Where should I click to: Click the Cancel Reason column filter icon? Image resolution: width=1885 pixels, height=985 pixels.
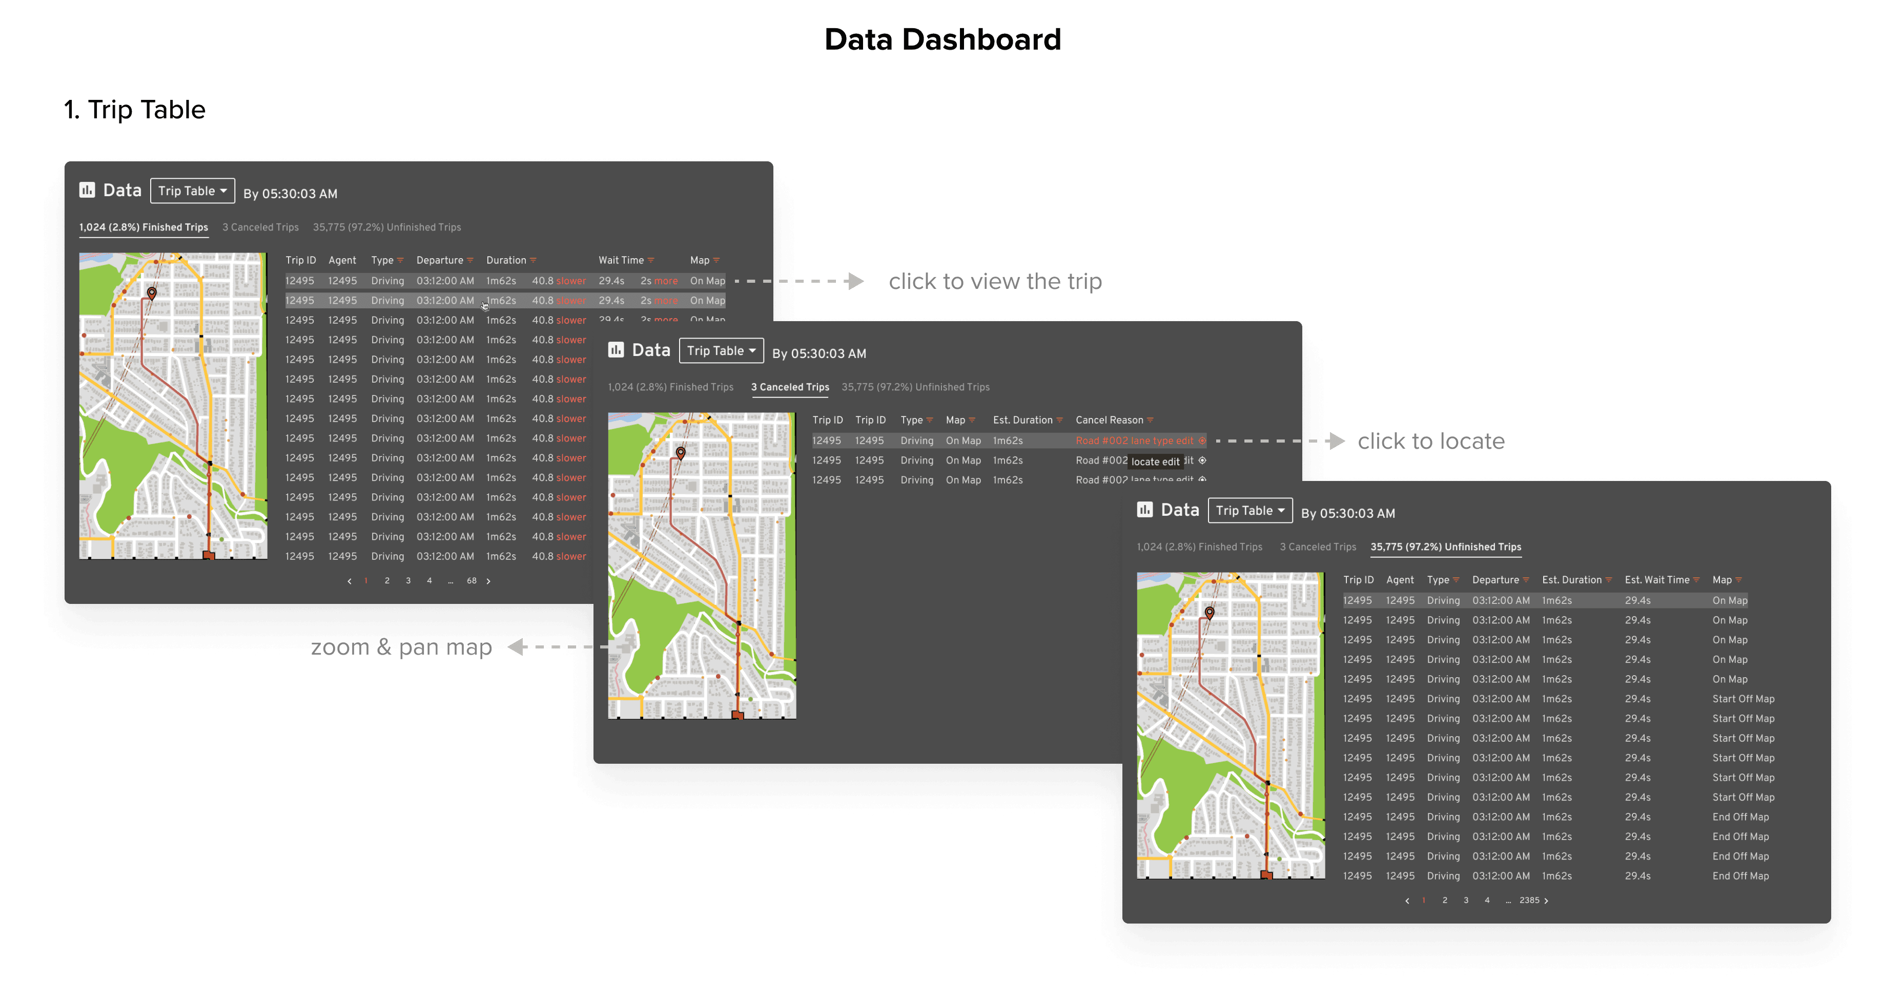click(x=1150, y=421)
